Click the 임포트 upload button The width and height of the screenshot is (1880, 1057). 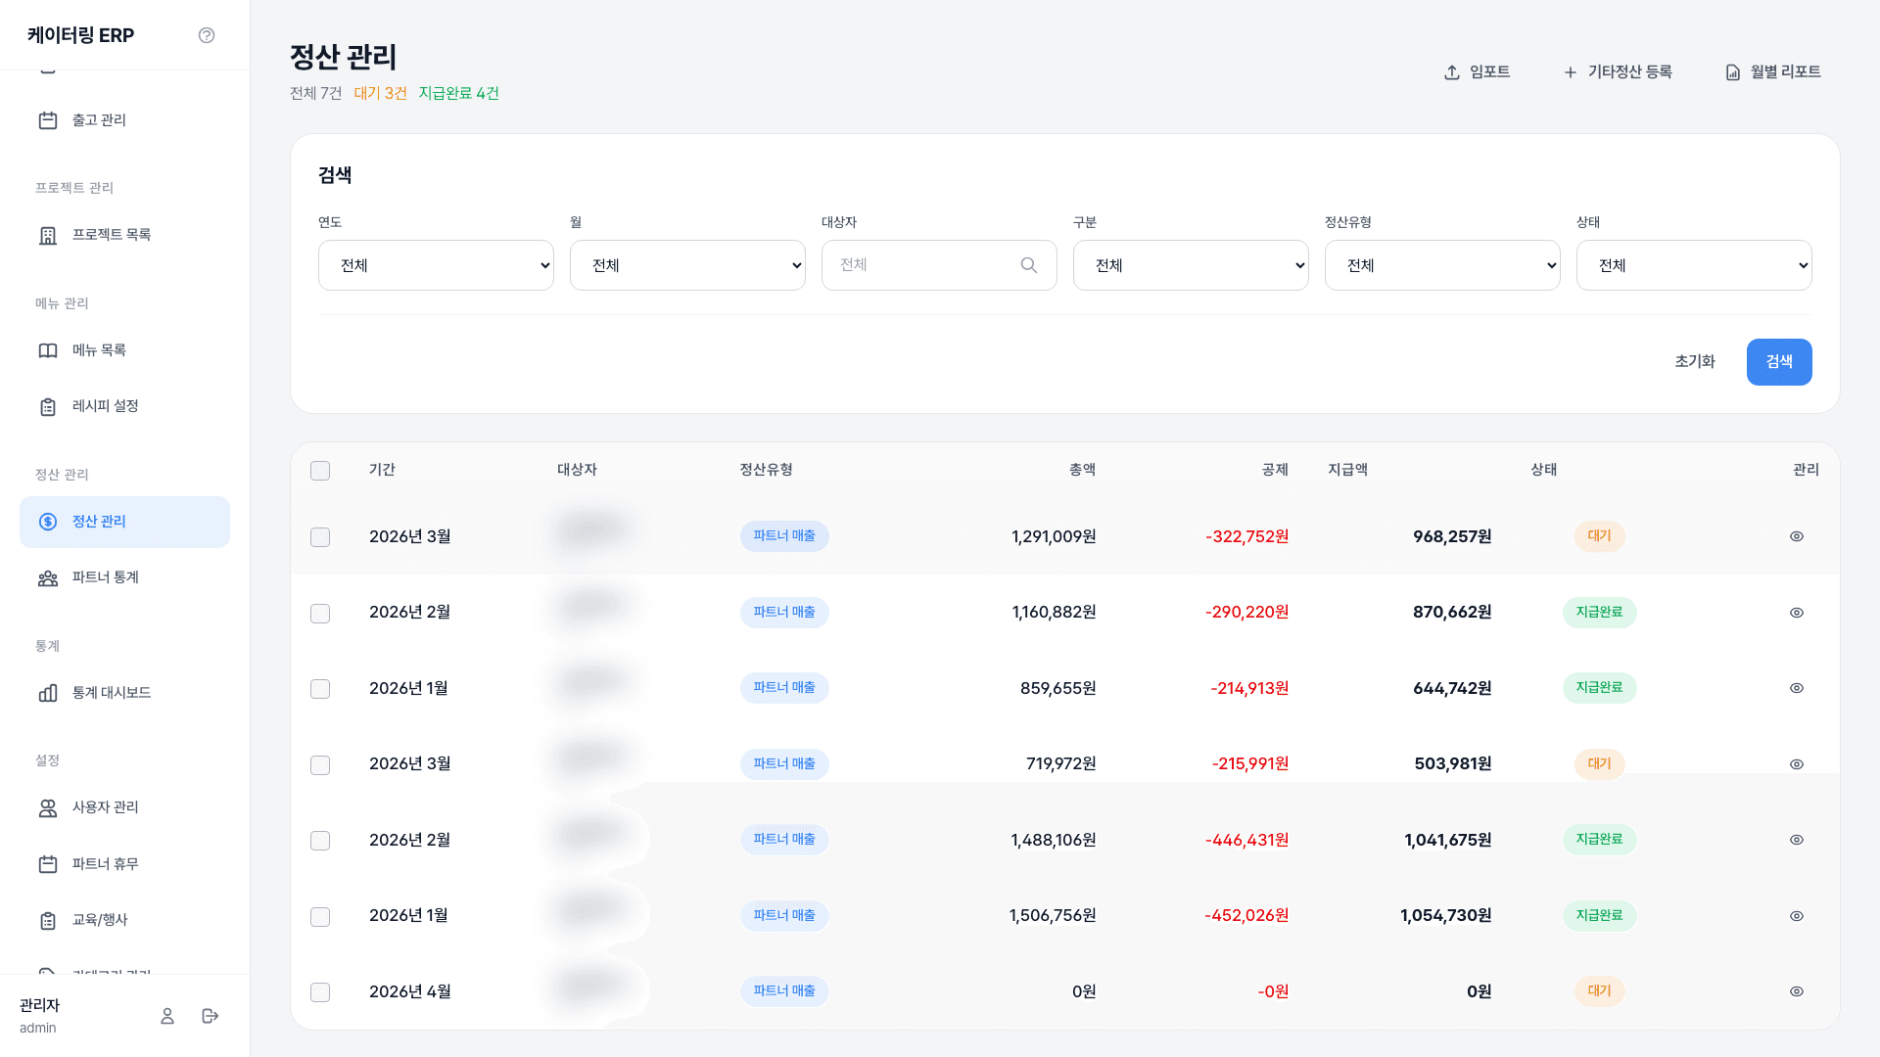pyautogui.click(x=1478, y=72)
